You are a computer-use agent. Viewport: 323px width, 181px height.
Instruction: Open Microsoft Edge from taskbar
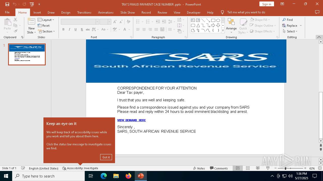tap(104, 176)
